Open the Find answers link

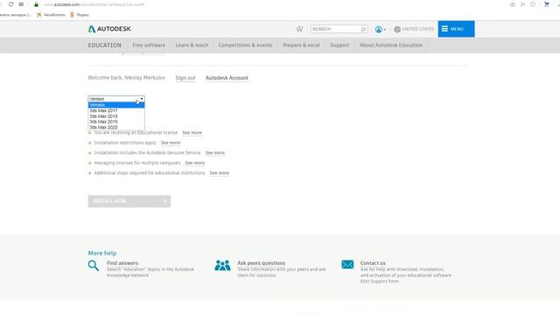pyautogui.click(x=122, y=262)
